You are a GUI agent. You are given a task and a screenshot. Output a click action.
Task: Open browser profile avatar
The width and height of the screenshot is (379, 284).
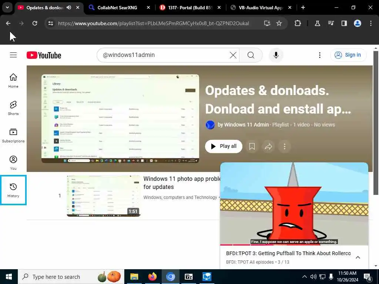click(358, 23)
